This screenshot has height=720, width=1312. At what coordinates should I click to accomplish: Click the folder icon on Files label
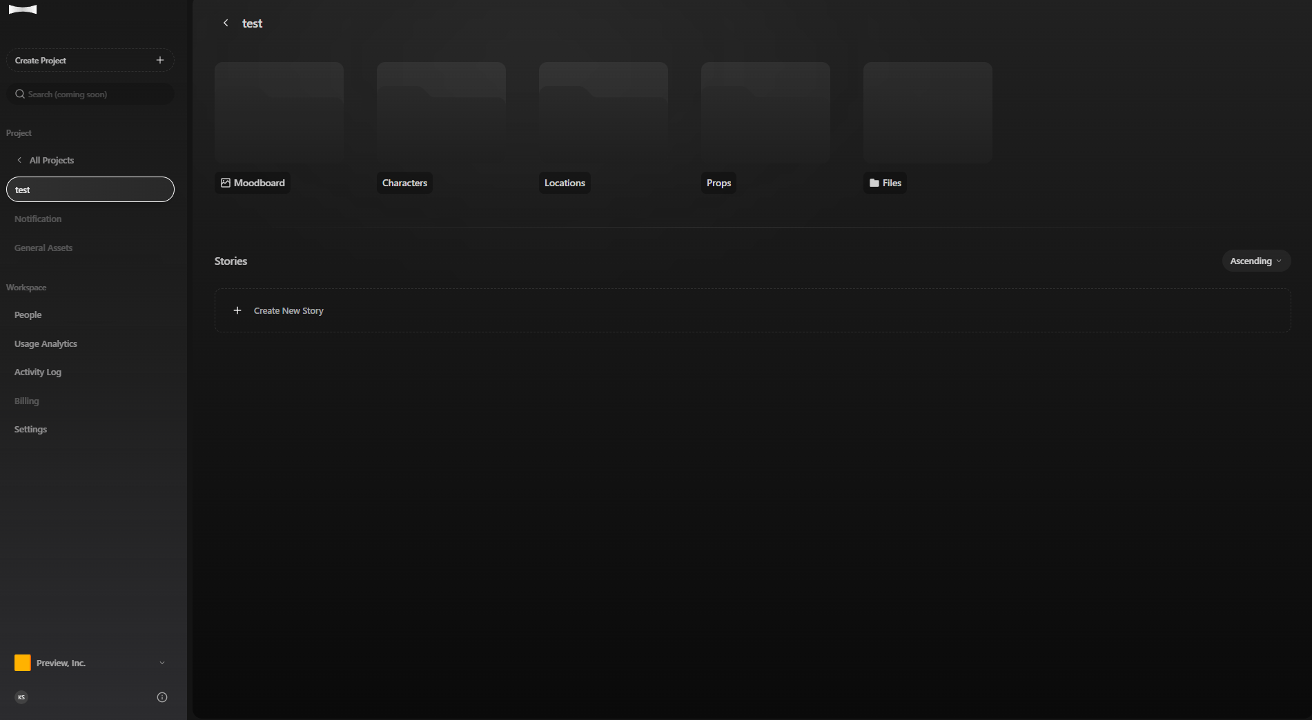tap(874, 183)
